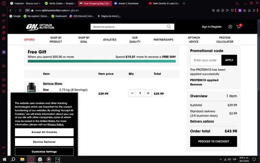Remove the PROTEIN10 promo code
The image size is (260, 163).
pyautogui.click(x=196, y=84)
